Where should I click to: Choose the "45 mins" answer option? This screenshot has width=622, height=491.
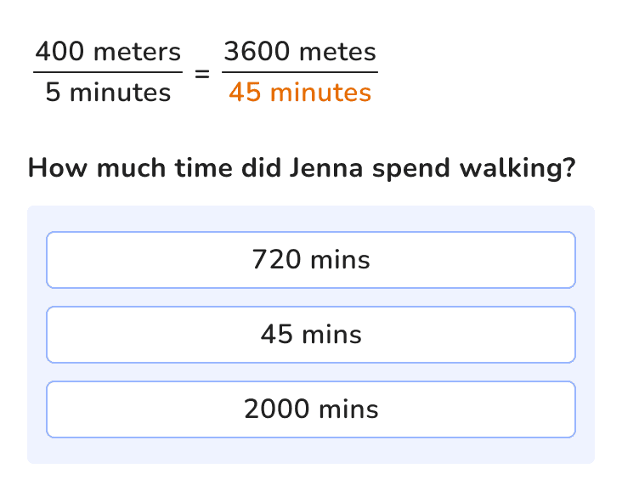click(x=311, y=335)
